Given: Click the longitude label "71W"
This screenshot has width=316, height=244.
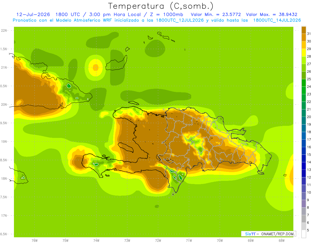Looking at the screenshot, I should (189, 241).
